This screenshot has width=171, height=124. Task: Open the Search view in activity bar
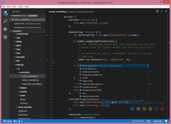pos(5,21)
